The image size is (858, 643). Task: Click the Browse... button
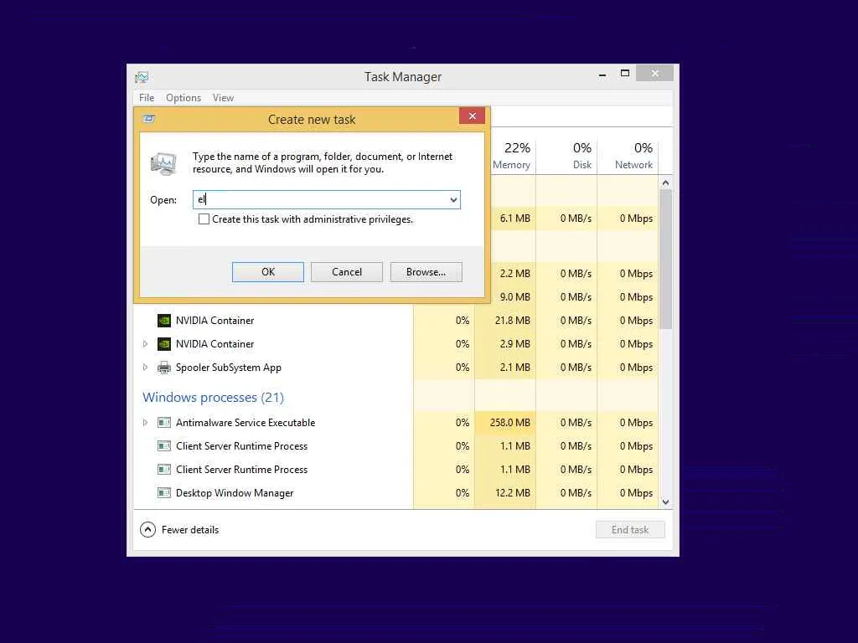(x=426, y=272)
